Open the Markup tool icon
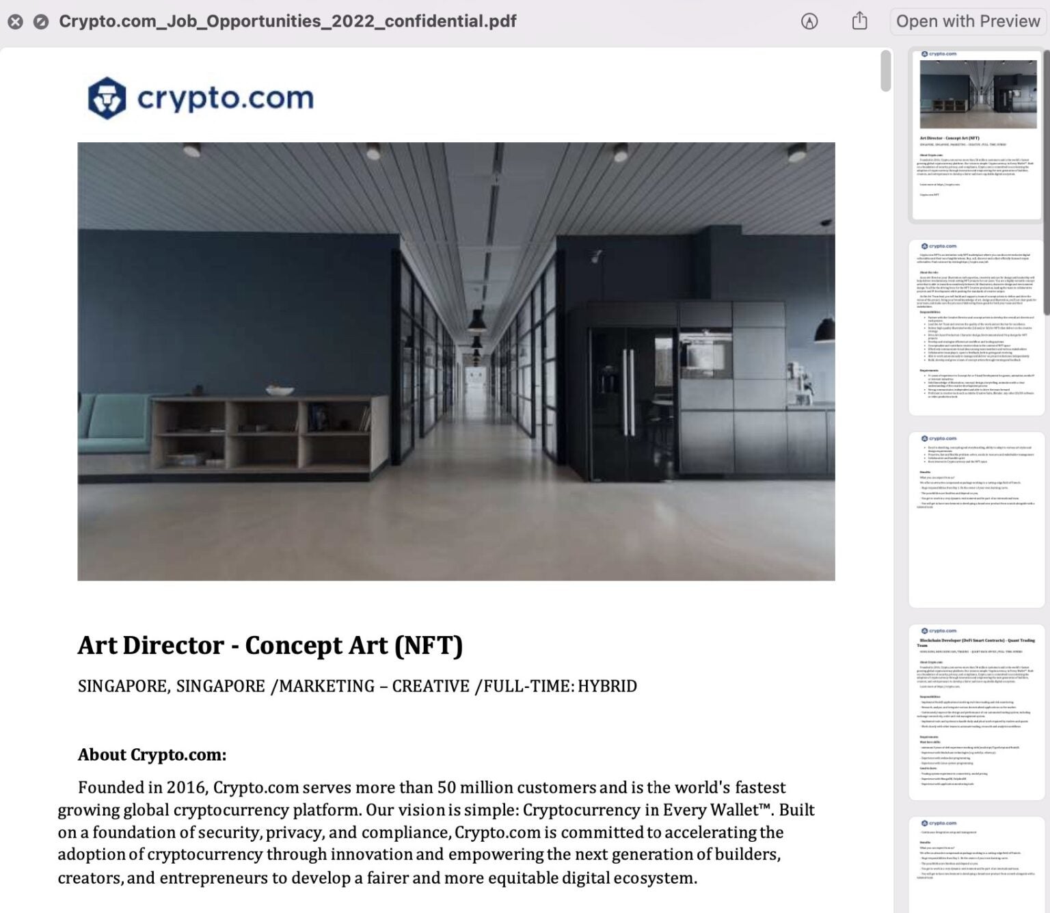Screen dimensions: 1050x913 click(x=809, y=22)
